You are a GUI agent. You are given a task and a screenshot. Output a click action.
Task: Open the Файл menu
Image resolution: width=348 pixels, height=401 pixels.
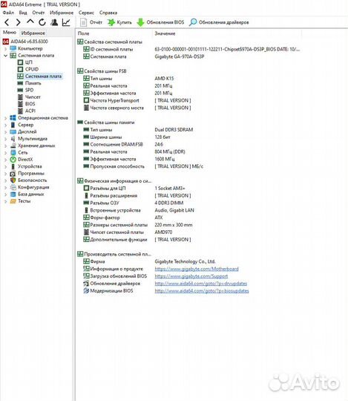[8, 13]
